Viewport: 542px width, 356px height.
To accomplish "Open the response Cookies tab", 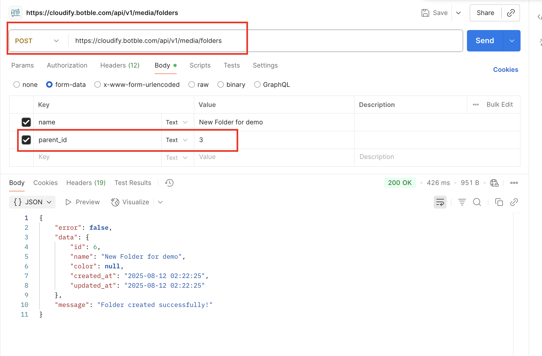I will pos(45,183).
